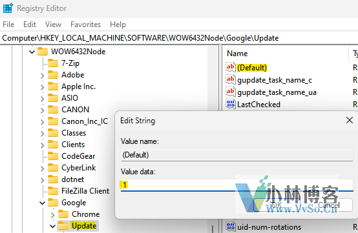Select the Canon_Inc_IC folder icon
358x233 pixels.
(53, 121)
